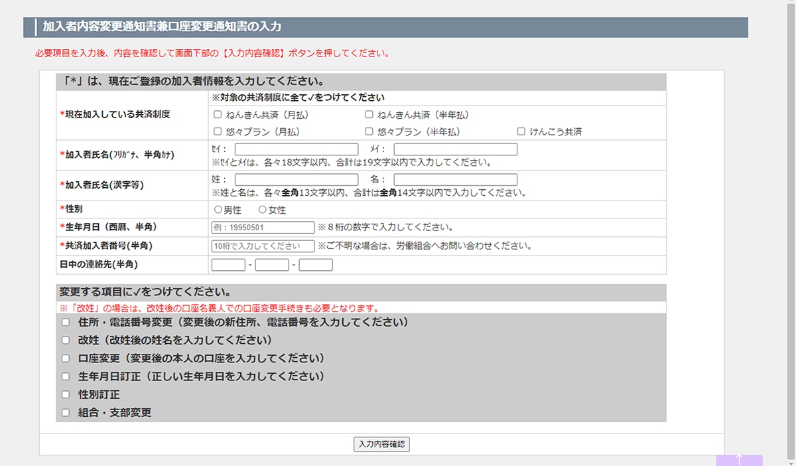Click the ｾｲ furigana input field
Viewport: 796px width, 466px height.
(296, 149)
